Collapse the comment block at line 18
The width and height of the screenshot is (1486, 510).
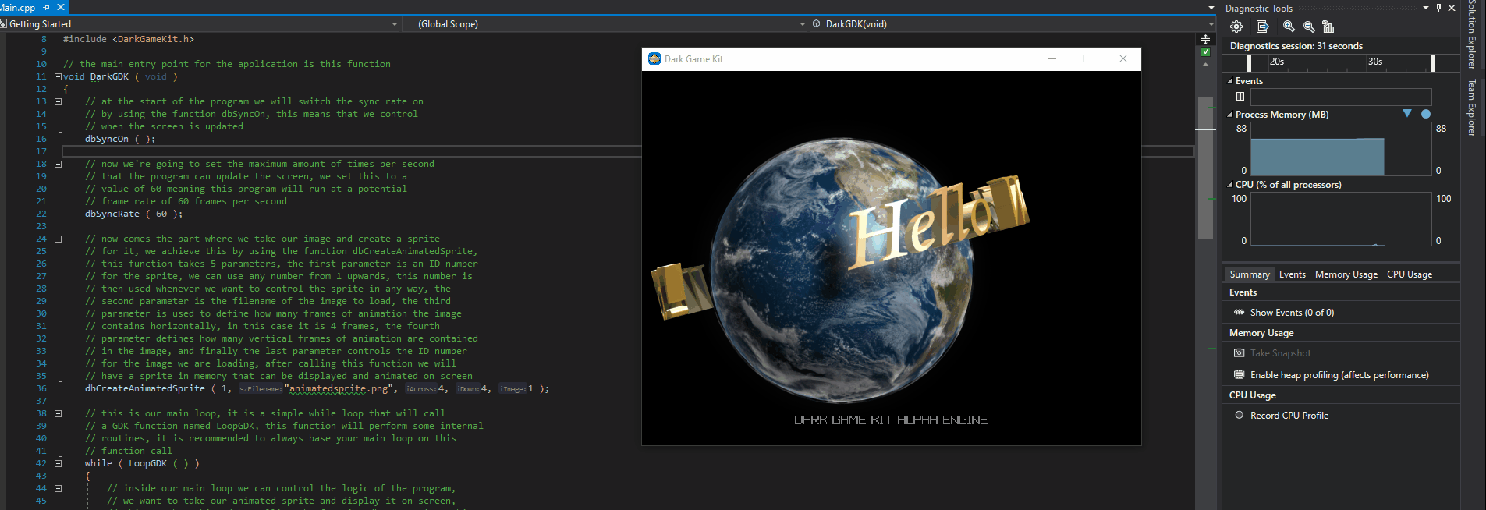click(x=58, y=164)
